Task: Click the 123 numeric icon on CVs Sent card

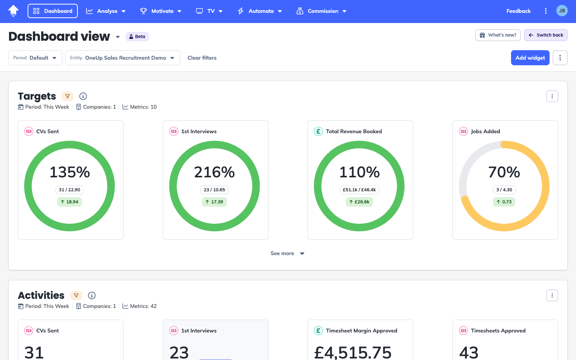Action: [x=29, y=131]
